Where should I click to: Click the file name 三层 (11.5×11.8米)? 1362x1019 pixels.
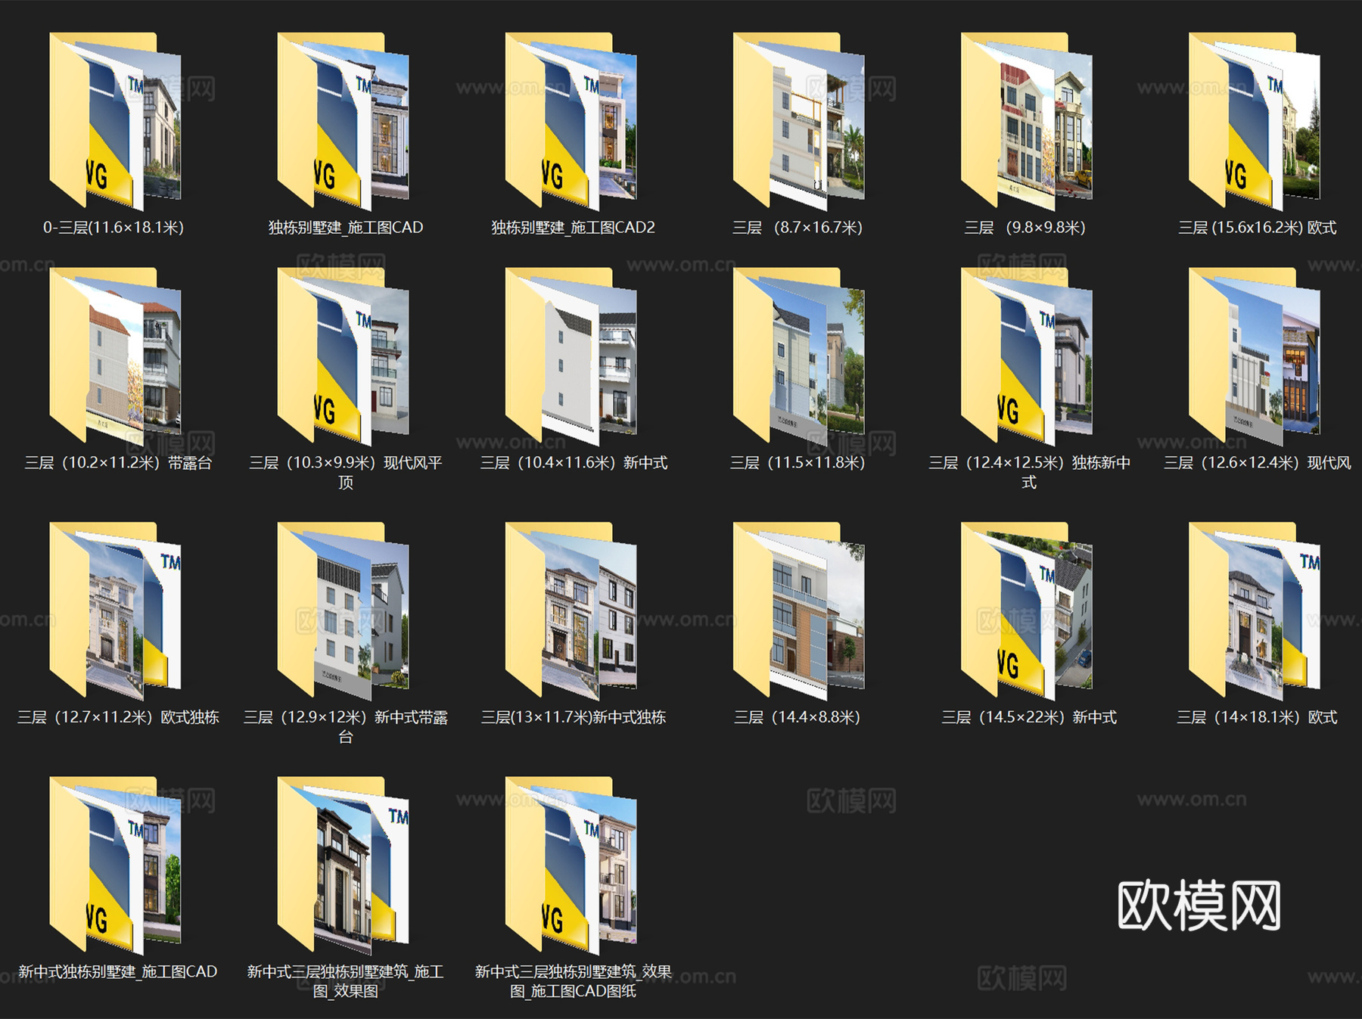[x=798, y=463]
